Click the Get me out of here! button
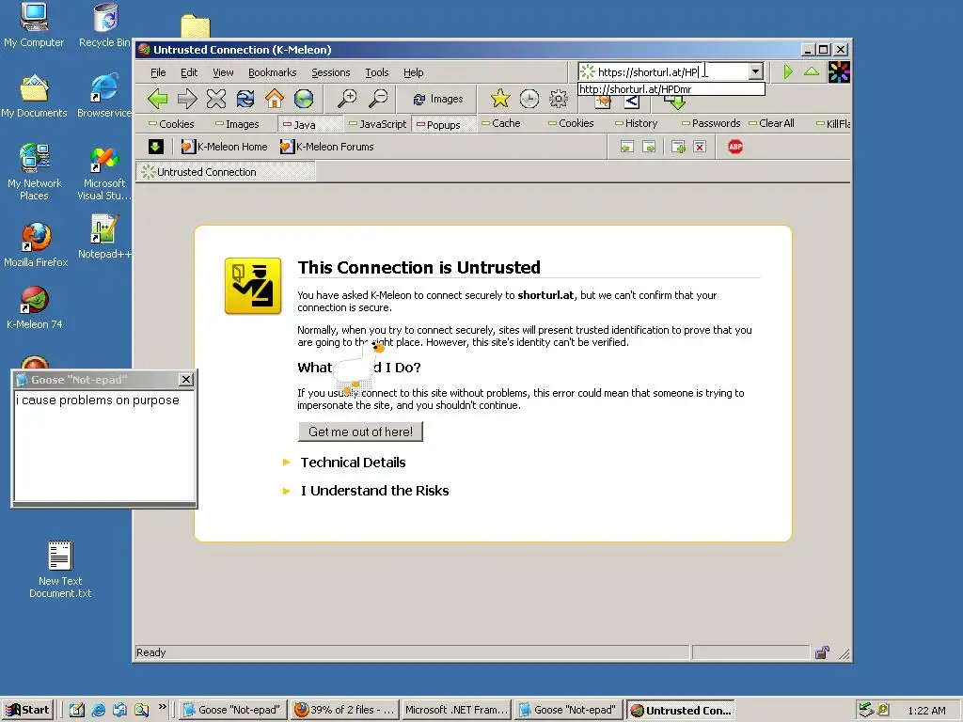The width and height of the screenshot is (963, 722). coord(360,432)
